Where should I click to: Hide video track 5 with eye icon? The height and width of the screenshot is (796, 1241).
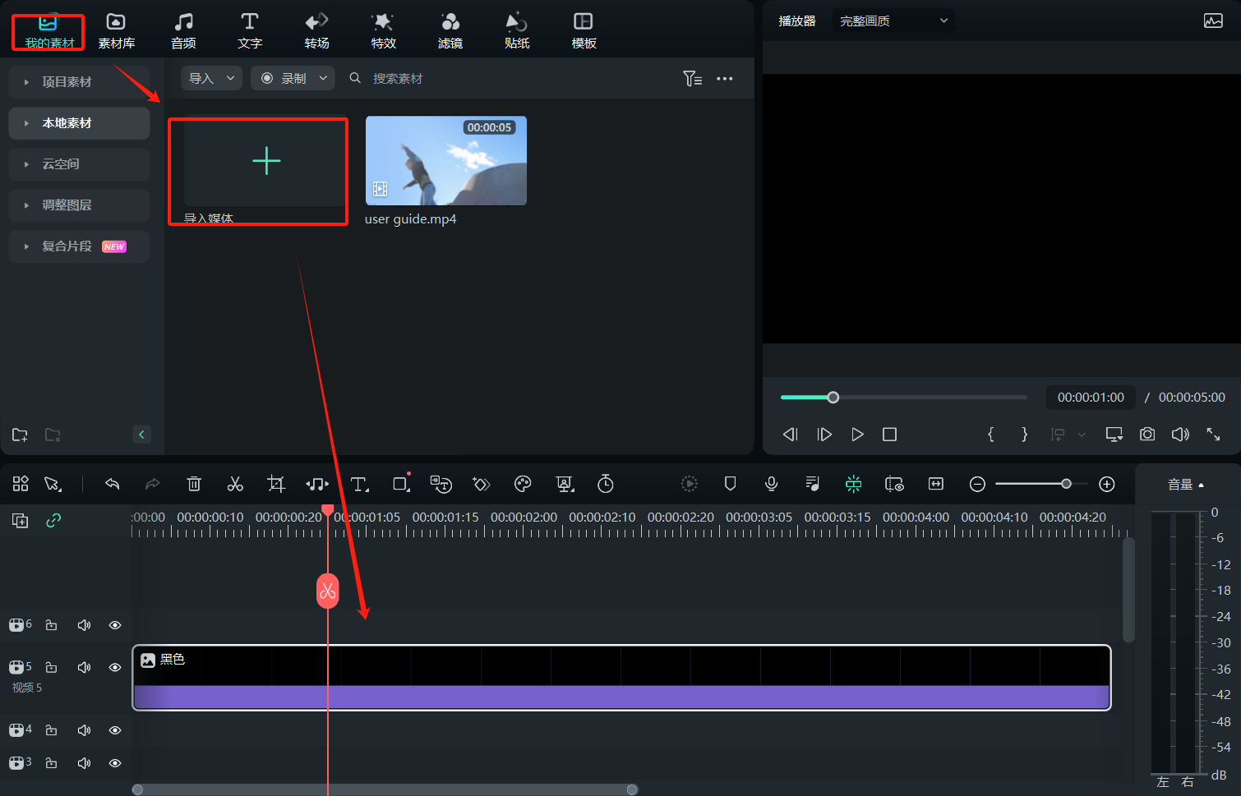coord(115,667)
